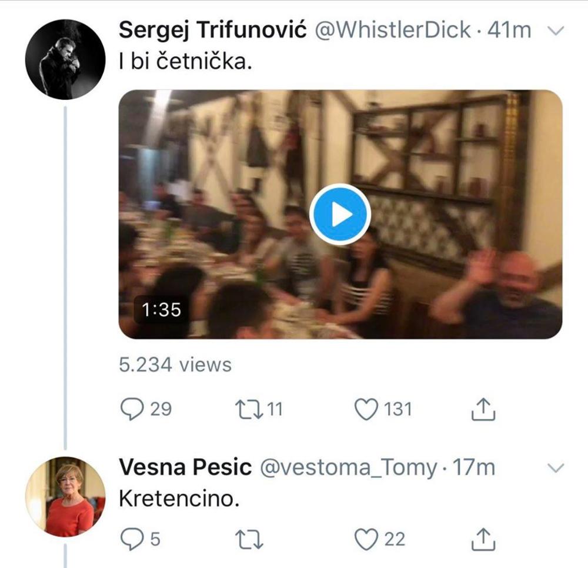
Task: Like Vesna Pesic's Kretencino reply
Action: click(x=367, y=539)
